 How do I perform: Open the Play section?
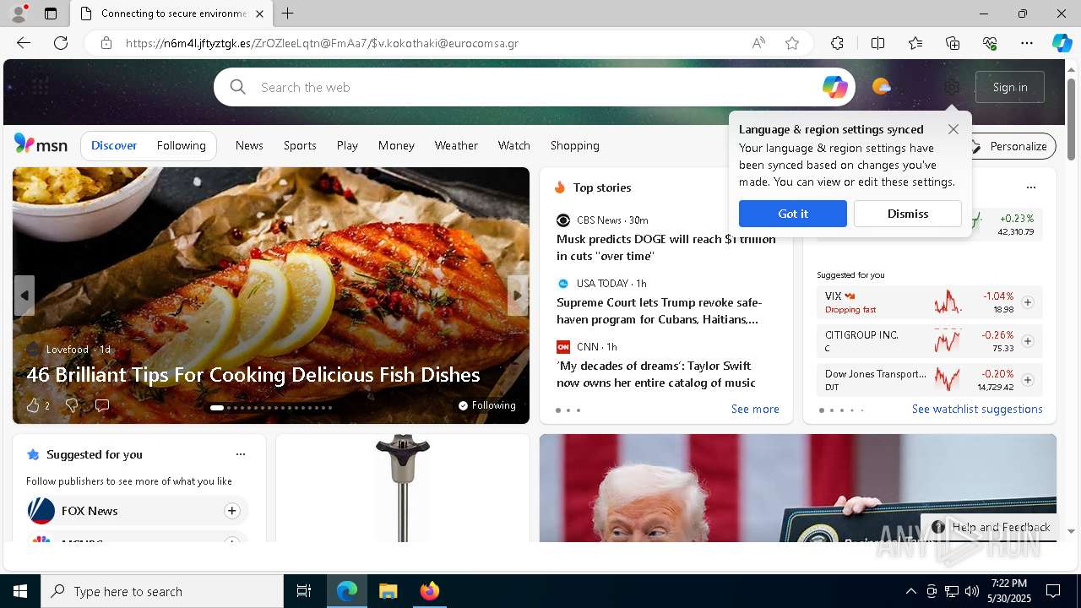[347, 145]
